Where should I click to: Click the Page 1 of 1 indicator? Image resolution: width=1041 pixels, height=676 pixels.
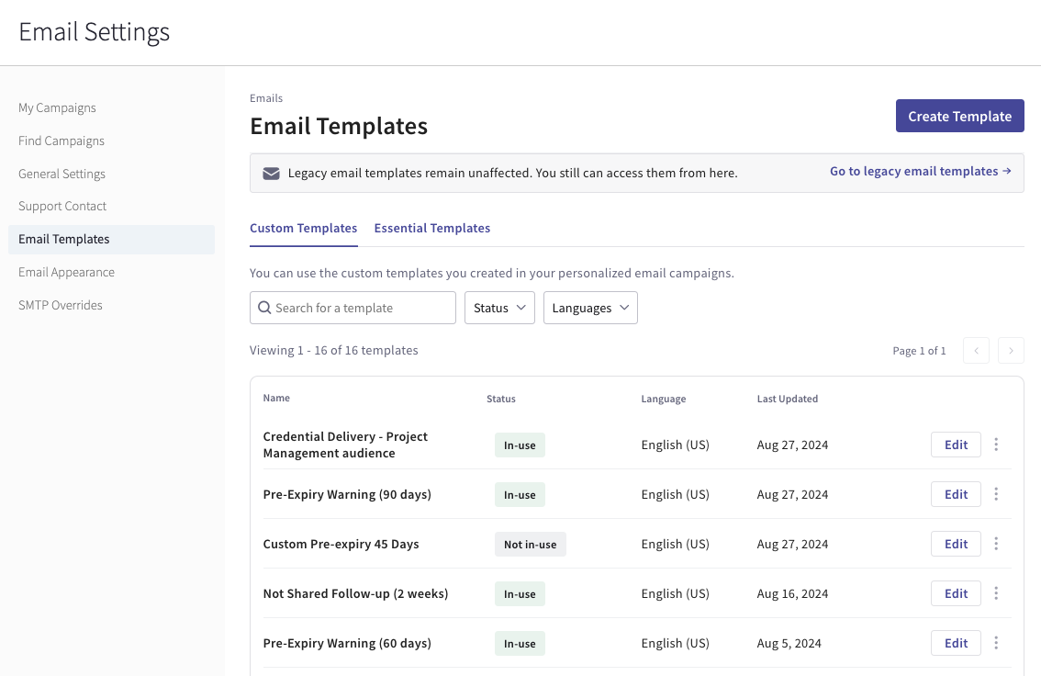click(919, 351)
